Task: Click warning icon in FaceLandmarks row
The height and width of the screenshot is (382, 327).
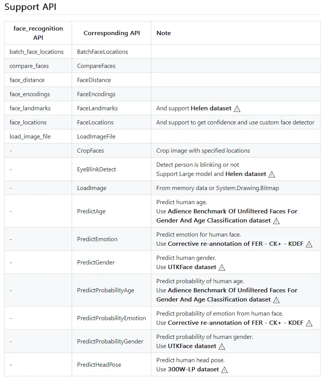Action: (x=237, y=109)
